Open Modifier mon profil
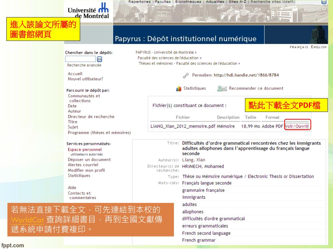This screenshot has width=333, height=249. 86,170
